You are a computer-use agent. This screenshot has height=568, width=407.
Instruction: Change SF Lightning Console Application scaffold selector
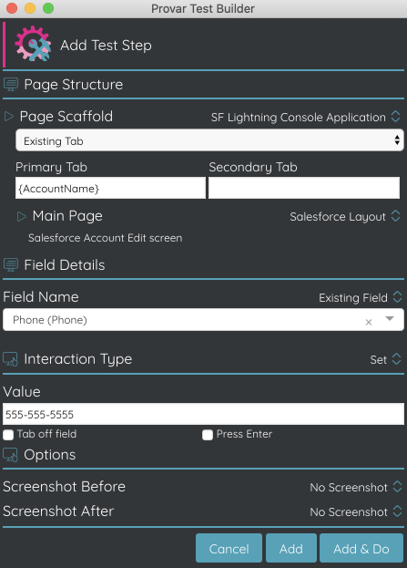coord(306,117)
